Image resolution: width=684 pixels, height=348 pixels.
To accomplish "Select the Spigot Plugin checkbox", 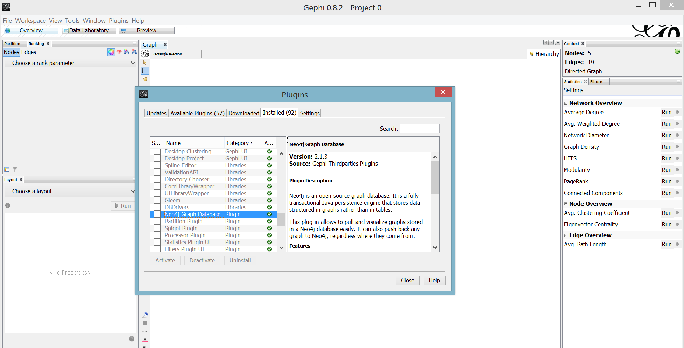I will [157, 229].
